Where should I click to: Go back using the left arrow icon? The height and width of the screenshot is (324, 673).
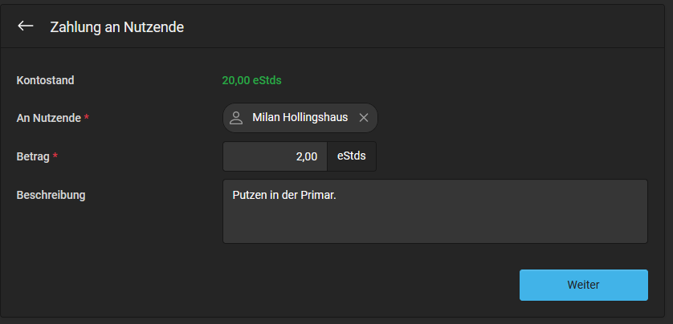[26, 26]
